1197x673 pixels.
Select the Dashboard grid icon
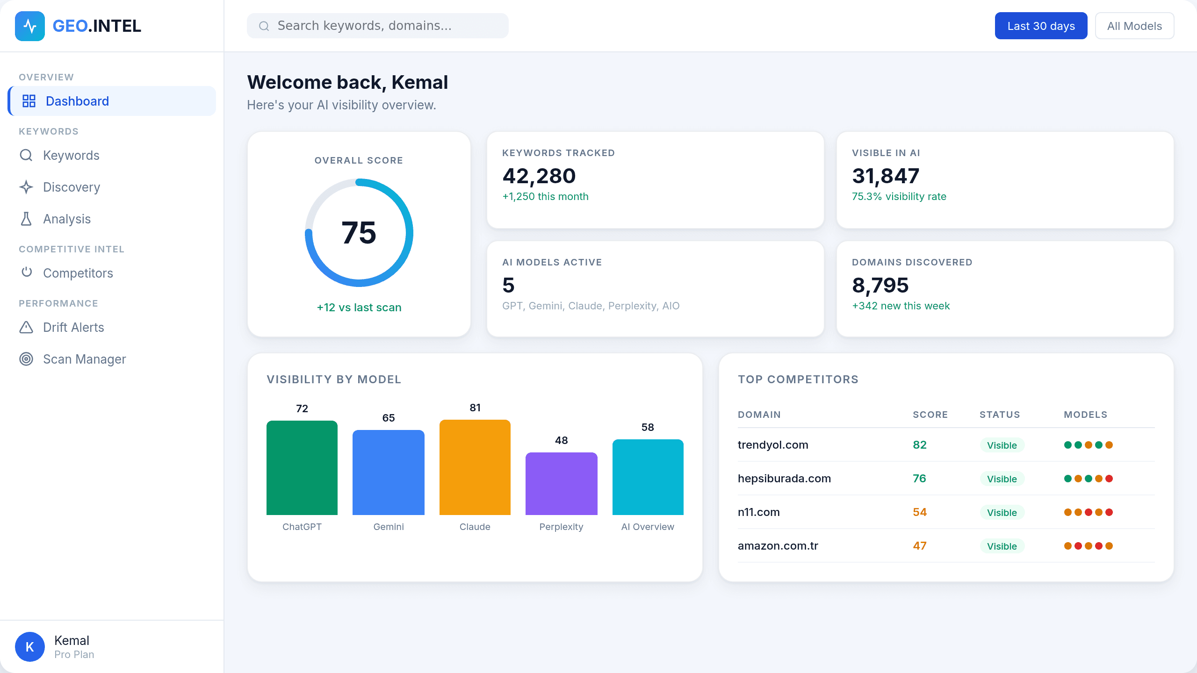tap(29, 100)
